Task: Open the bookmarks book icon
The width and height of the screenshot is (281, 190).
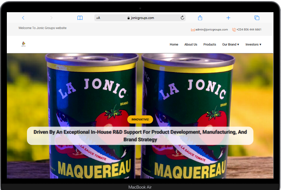Action: pyautogui.click(x=80, y=18)
